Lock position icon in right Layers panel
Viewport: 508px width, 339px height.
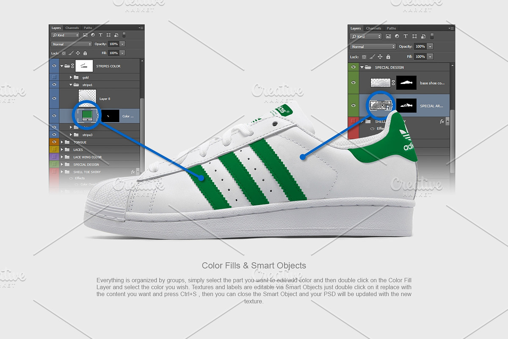pyautogui.click(x=380, y=57)
